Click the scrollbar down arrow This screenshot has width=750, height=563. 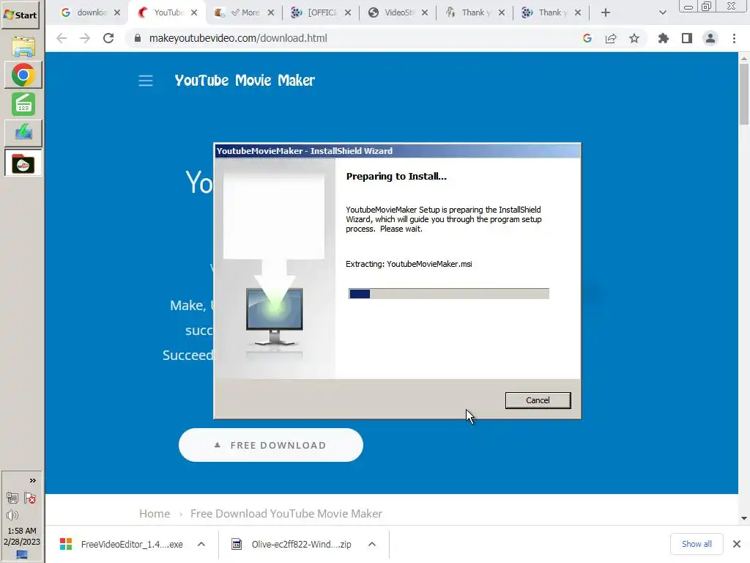744,518
